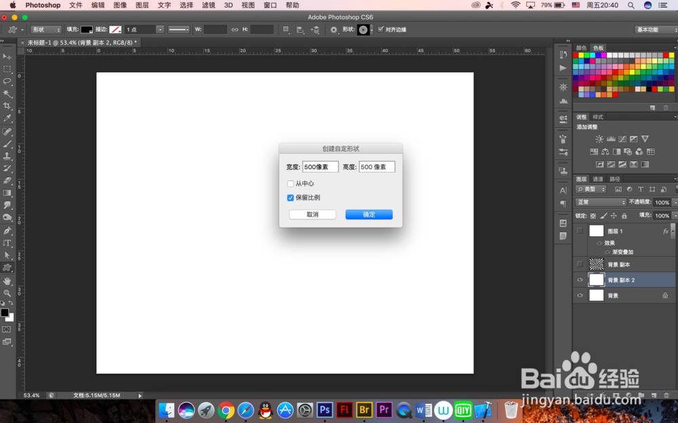Toggle the 渐变叠加 effect visibility
The width and height of the screenshot is (678, 423).
coord(607,252)
